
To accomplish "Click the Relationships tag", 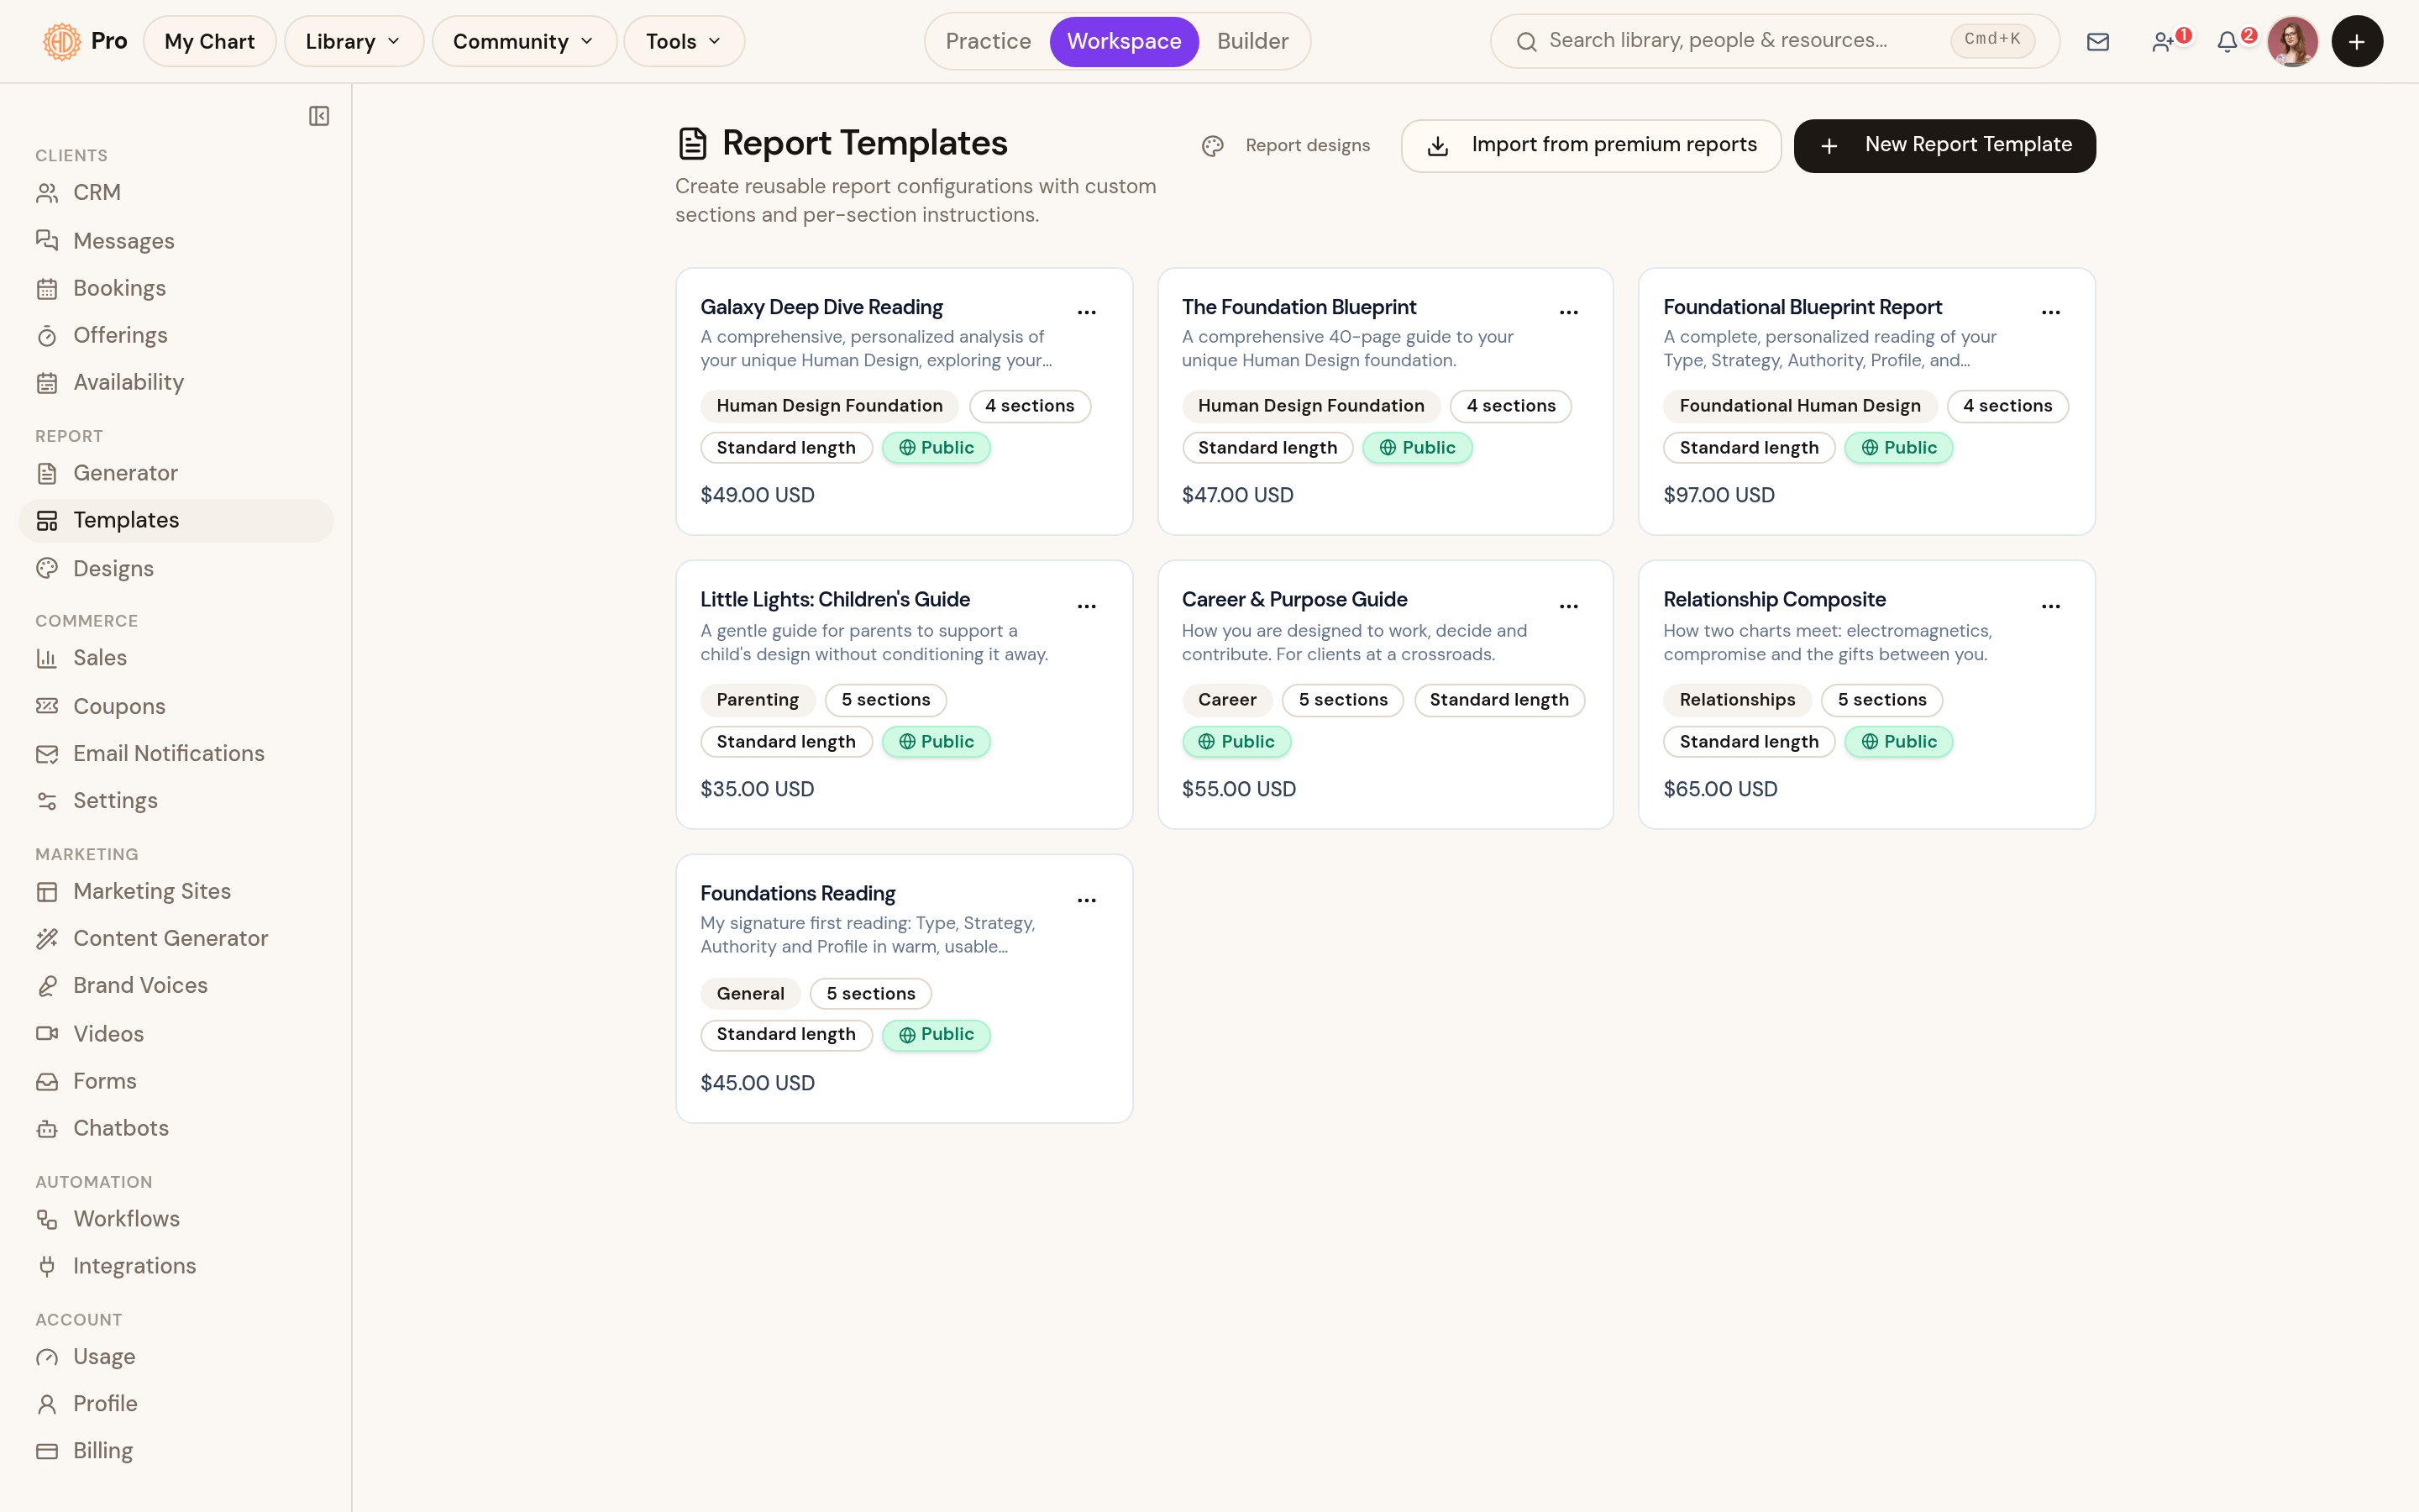I will (x=1737, y=699).
